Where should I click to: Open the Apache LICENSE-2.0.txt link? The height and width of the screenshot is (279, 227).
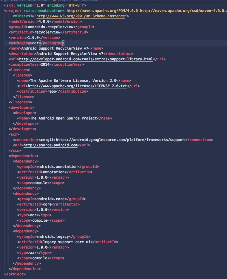coord(77,86)
